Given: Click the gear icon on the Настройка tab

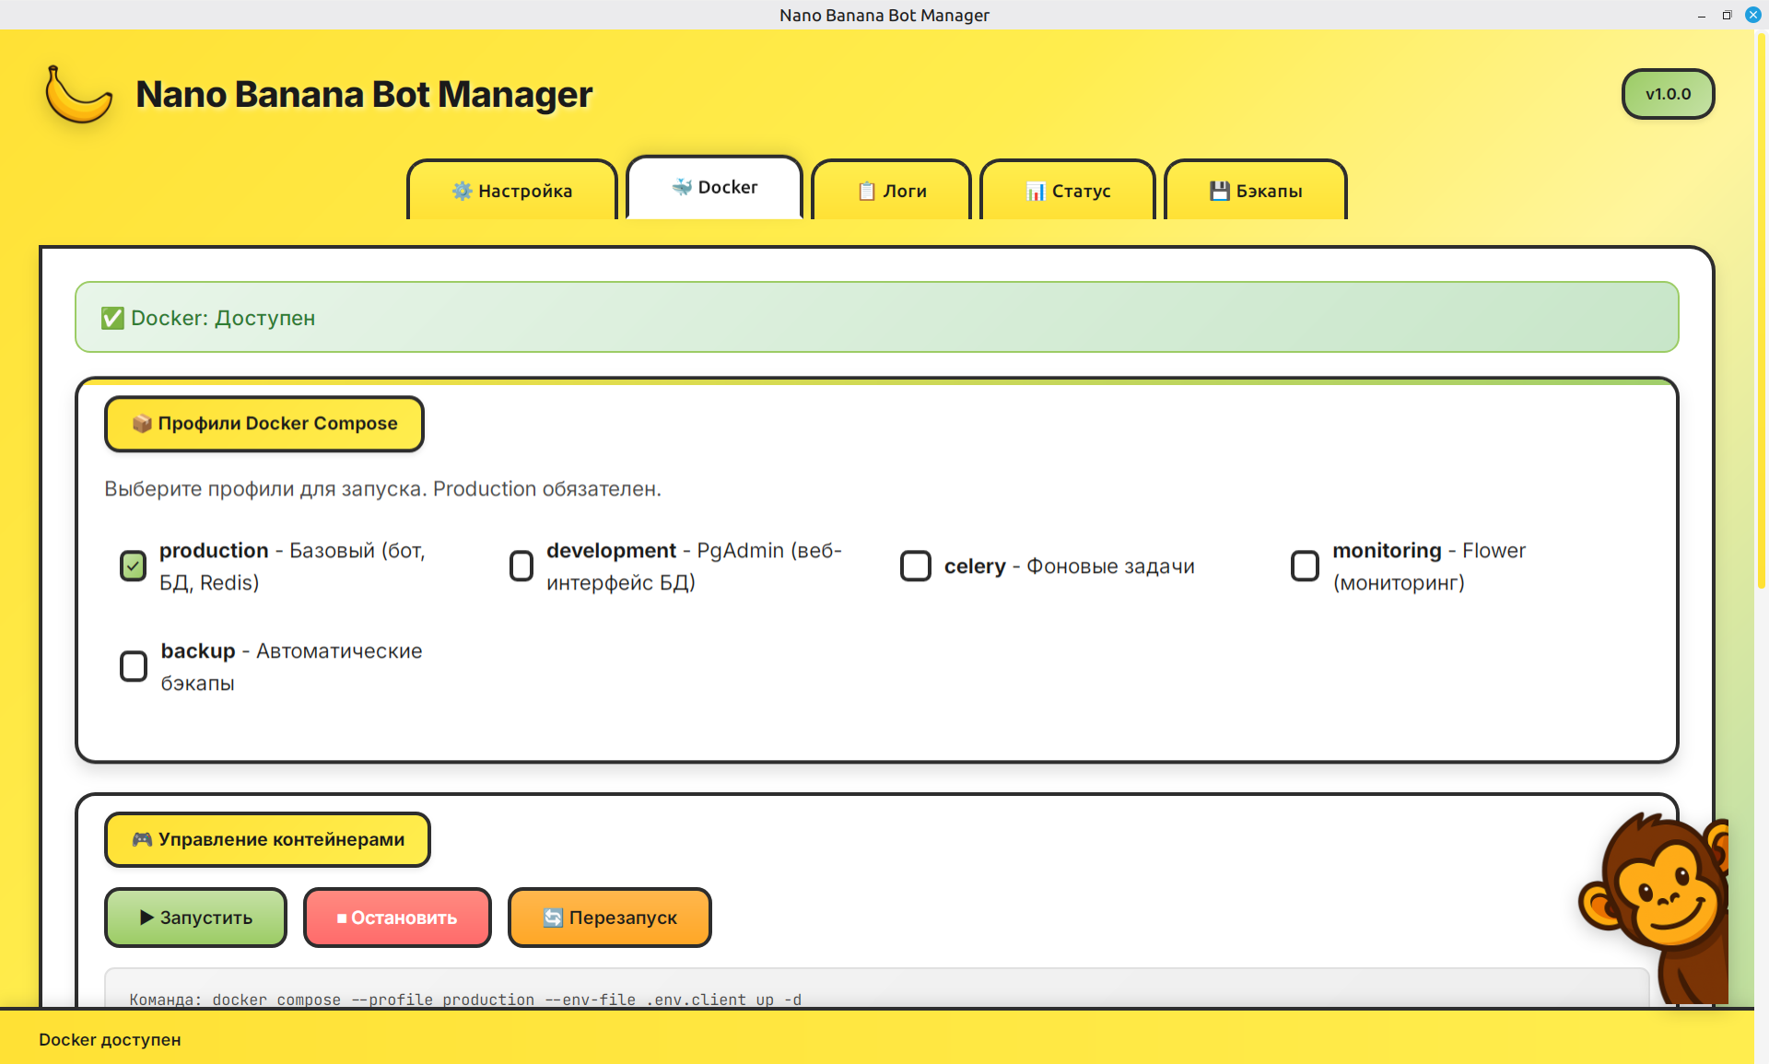Looking at the screenshot, I should point(463,191).
